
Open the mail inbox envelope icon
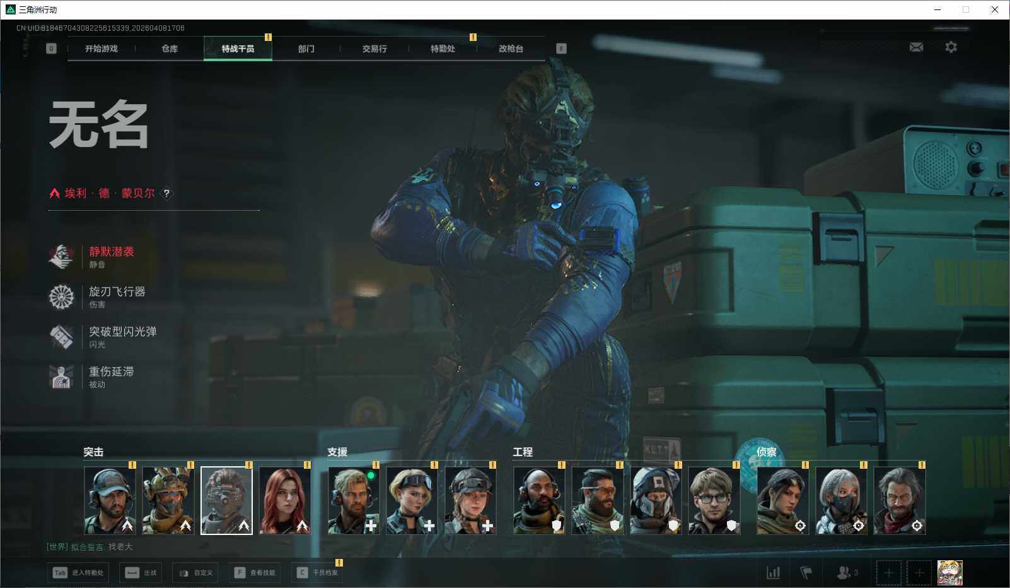tap(916, 47)
